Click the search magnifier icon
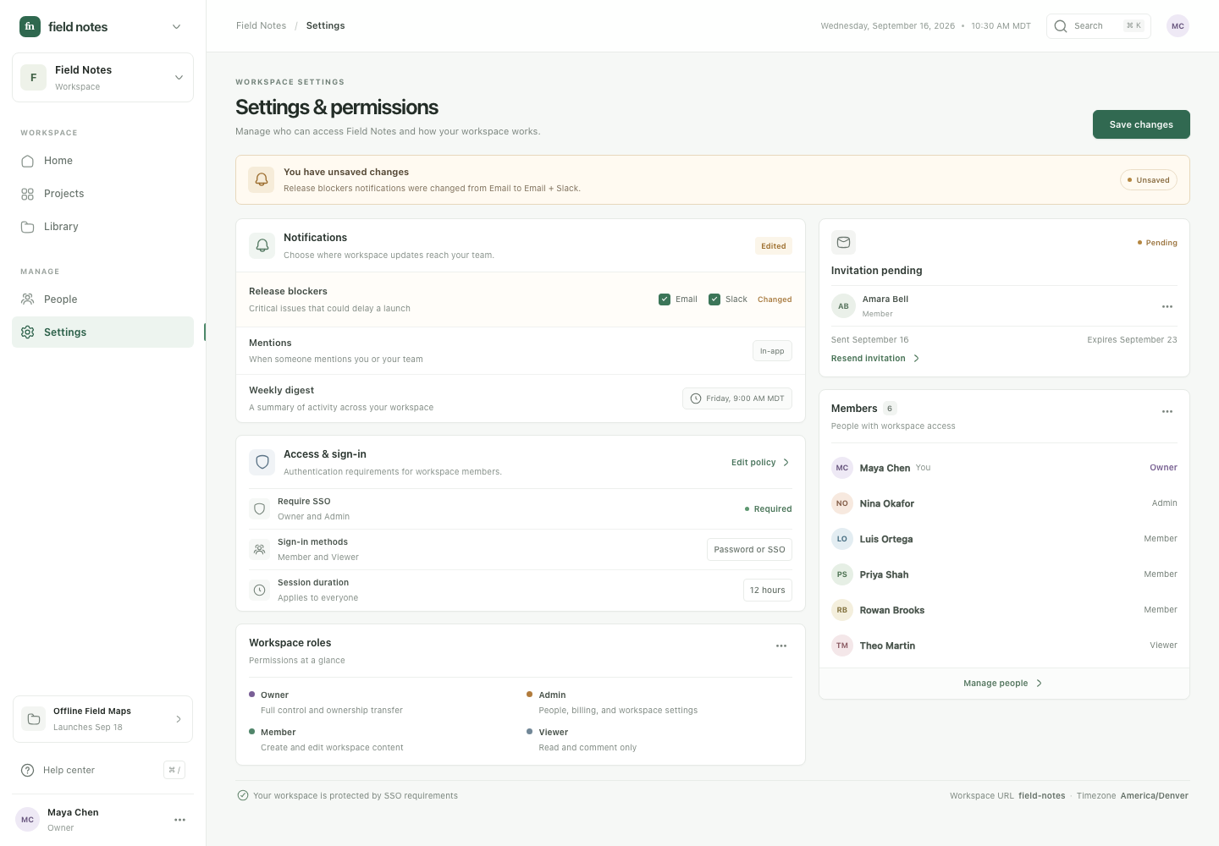Image resolution: width=1219 pixels, height=846 pixels. click(1061, 26)
